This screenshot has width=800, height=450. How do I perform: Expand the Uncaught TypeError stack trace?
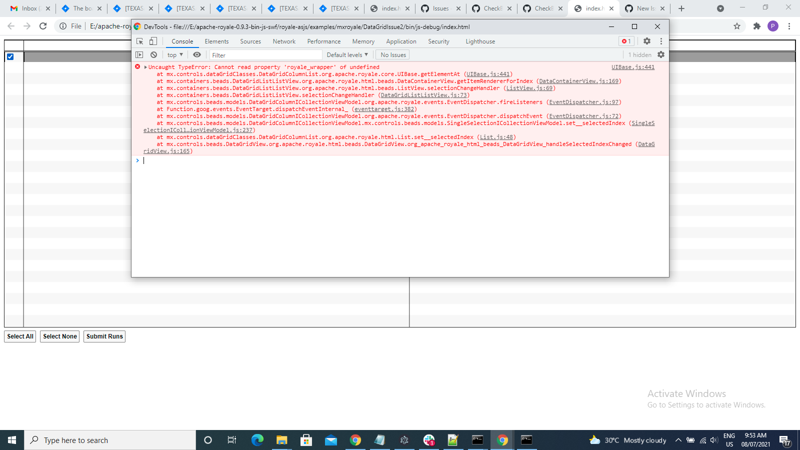click(x=145, y=66)
